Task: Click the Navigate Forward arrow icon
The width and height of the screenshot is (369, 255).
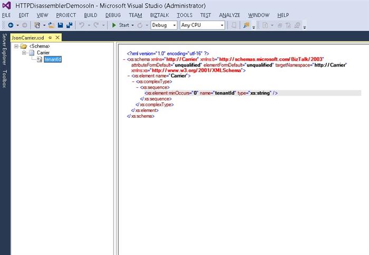Action: coord(24,25)
